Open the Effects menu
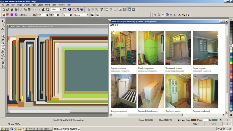 [27, 5]
